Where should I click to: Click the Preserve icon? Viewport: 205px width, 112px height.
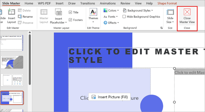20,23
